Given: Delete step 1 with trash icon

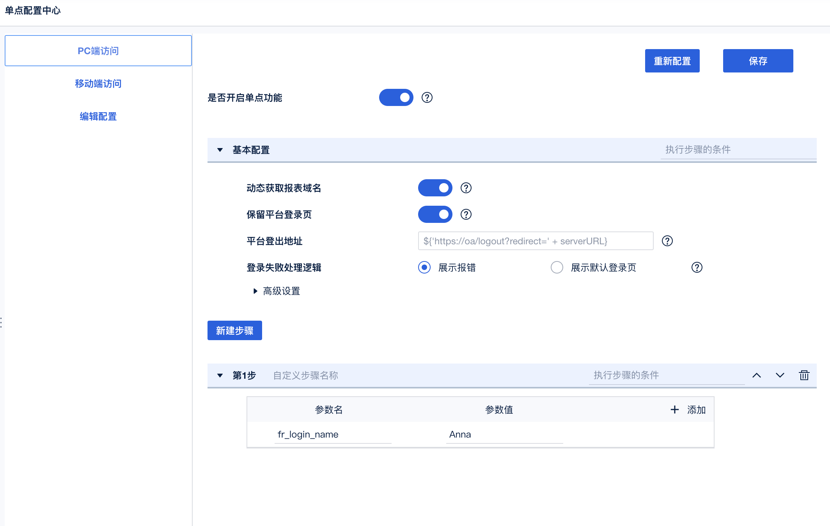Looking at the screenshot, I should [804, 375].
